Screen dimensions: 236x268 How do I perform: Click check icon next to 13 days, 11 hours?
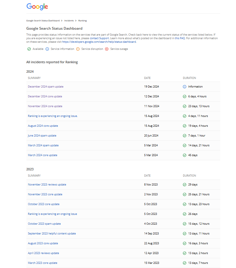(185, 234)
